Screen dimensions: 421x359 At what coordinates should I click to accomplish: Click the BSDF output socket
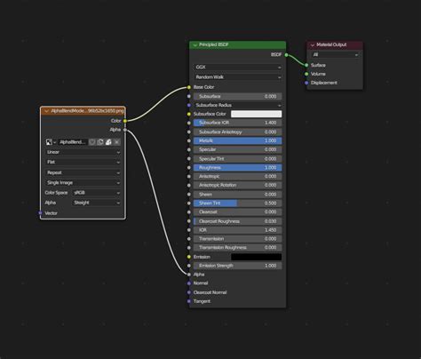pyautogui.click(x=286, y=55)
